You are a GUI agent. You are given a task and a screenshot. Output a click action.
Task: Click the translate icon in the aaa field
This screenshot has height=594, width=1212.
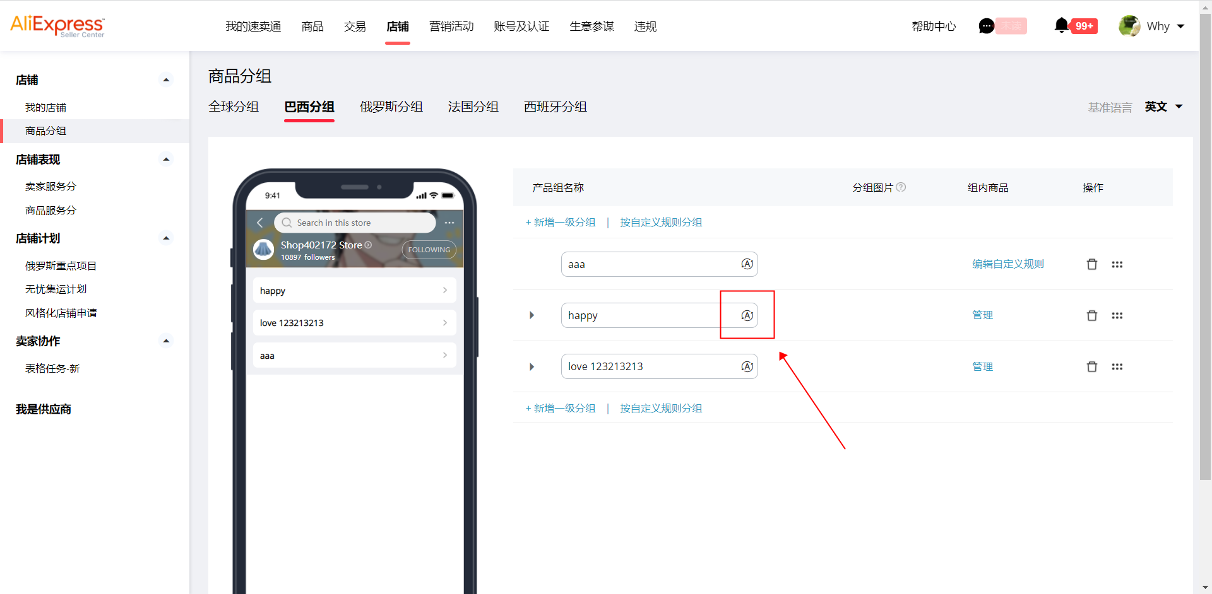(x=747, y=264)
